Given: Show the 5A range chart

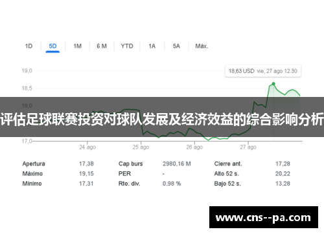Looking at the screenshot, I should 176,46.
